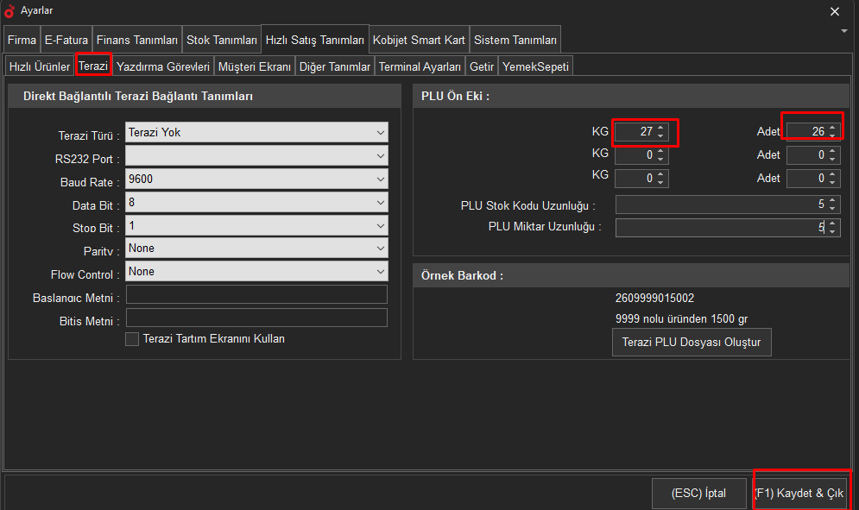
Task: Switch to the E-Fatura tab
Action: (x=66, y=40)
